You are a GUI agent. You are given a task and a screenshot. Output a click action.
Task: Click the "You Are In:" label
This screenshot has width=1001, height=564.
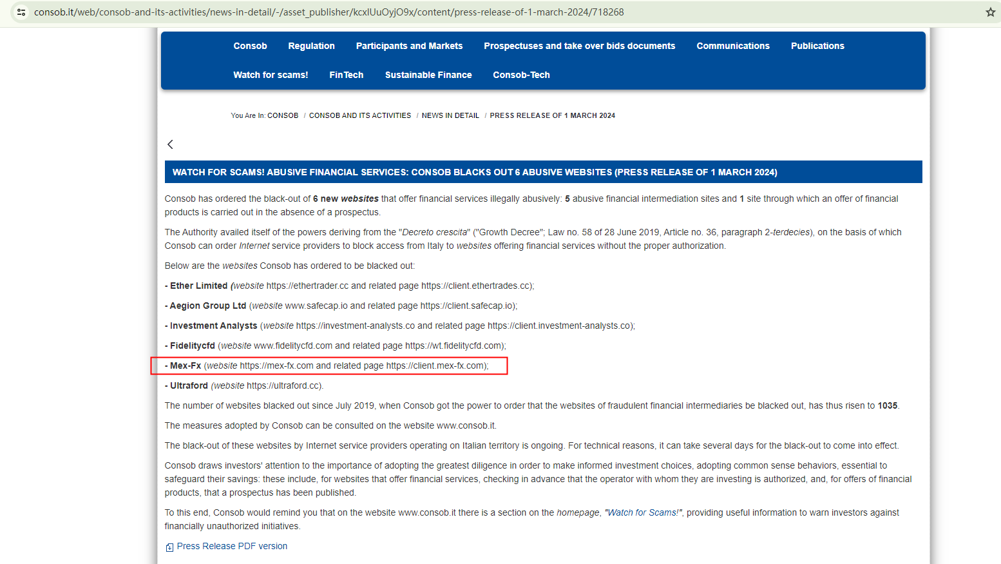coord(248,115)
